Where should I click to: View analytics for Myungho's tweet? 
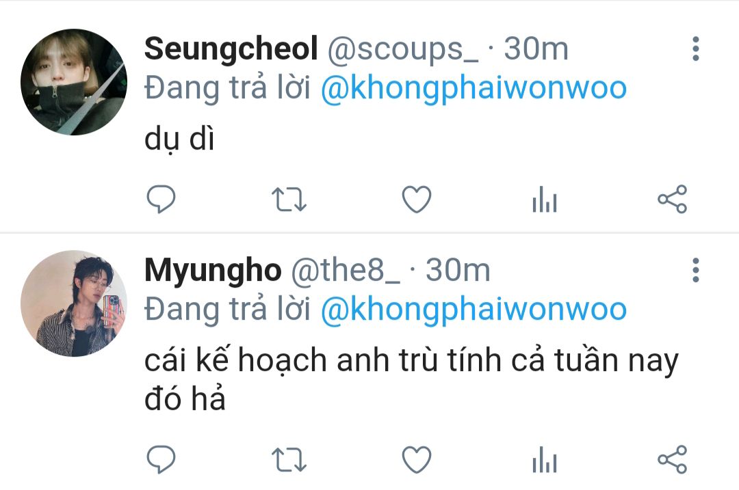[x=545, y=459]
